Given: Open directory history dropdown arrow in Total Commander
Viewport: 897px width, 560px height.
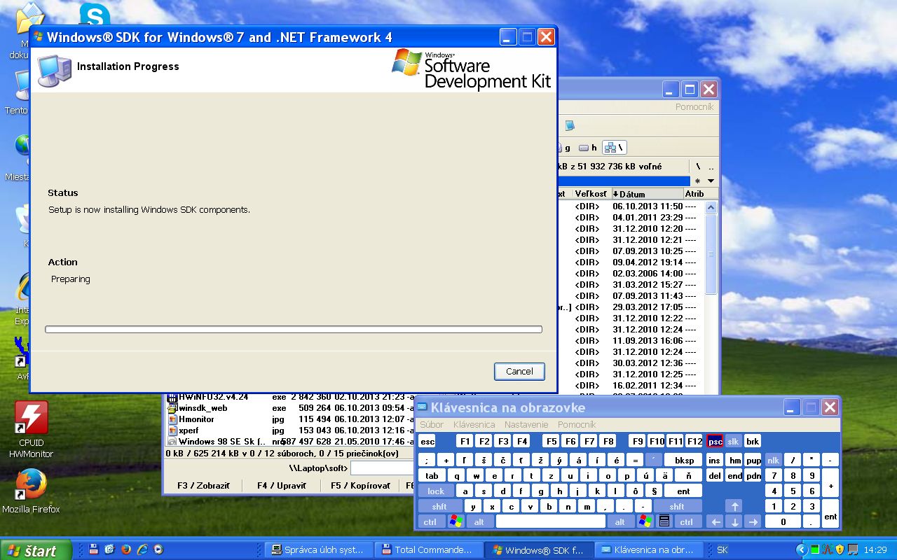Looking at the screenshot, I should pyautogui.click(x=711, y=181).
